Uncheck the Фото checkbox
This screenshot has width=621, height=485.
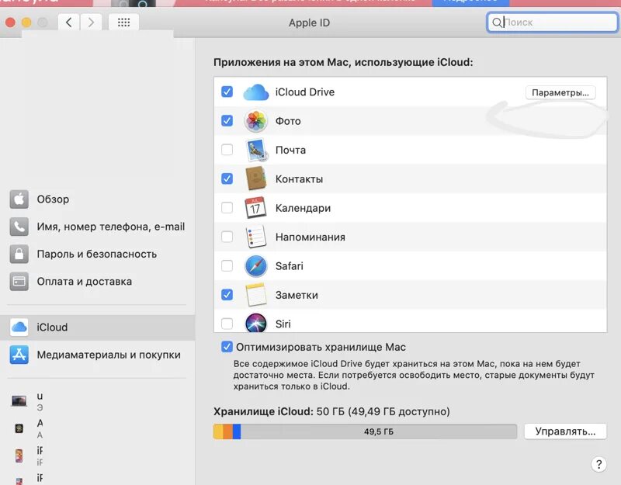click(x=227, y=121)
